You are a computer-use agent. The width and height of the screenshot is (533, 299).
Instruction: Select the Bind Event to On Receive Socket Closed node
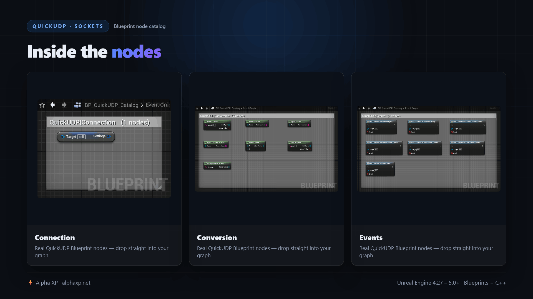tap(468, 127)
